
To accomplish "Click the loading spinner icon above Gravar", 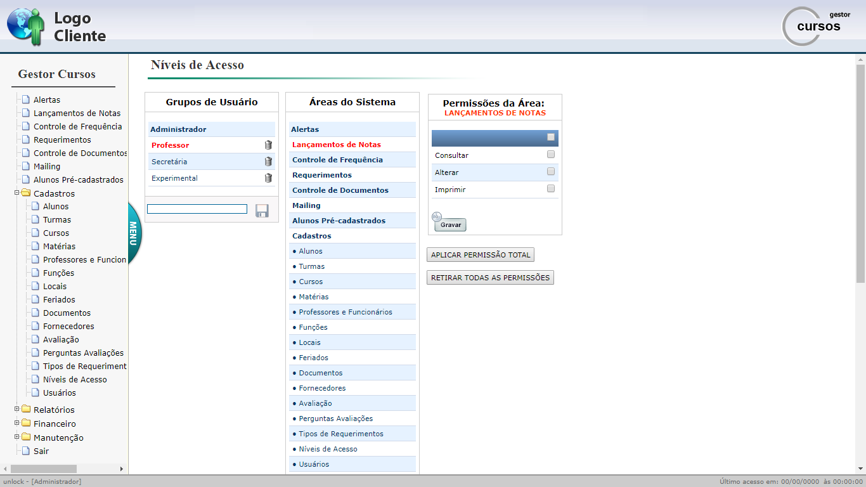I will tap(436, 217).
